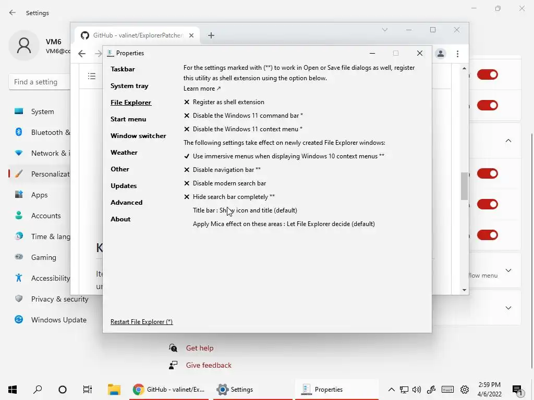This screenshot has height=400, width=534.
Task: Open About section in Properties
Action: (x=120, y=219)
